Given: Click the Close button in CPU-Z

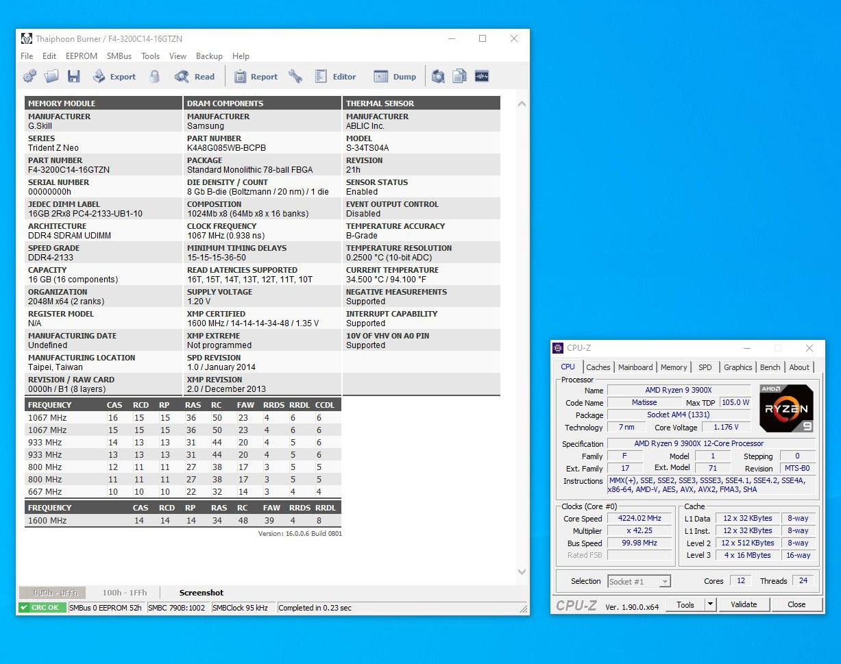Looking at the screenshot, I should point(796,605).
